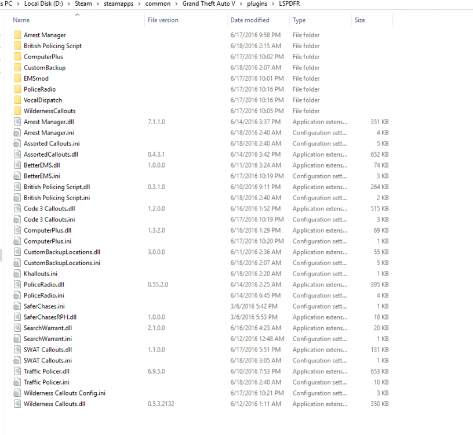
Task: Click the Khallouts.ini file icon
Action: pos(17,274)
